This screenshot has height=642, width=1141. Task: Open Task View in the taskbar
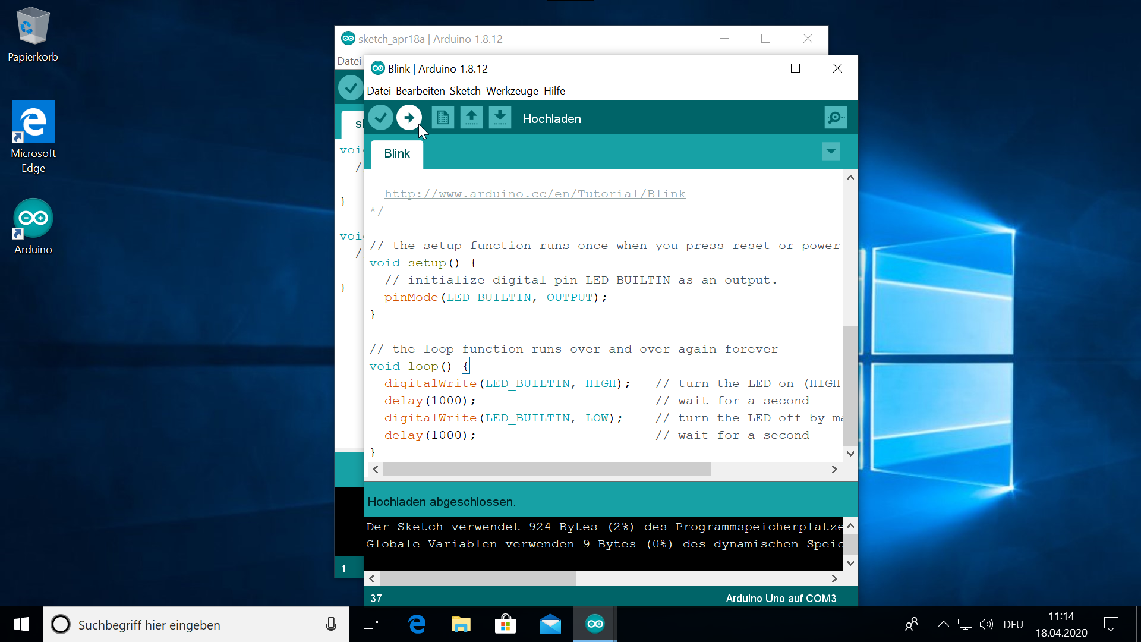(x=371, y=624)
